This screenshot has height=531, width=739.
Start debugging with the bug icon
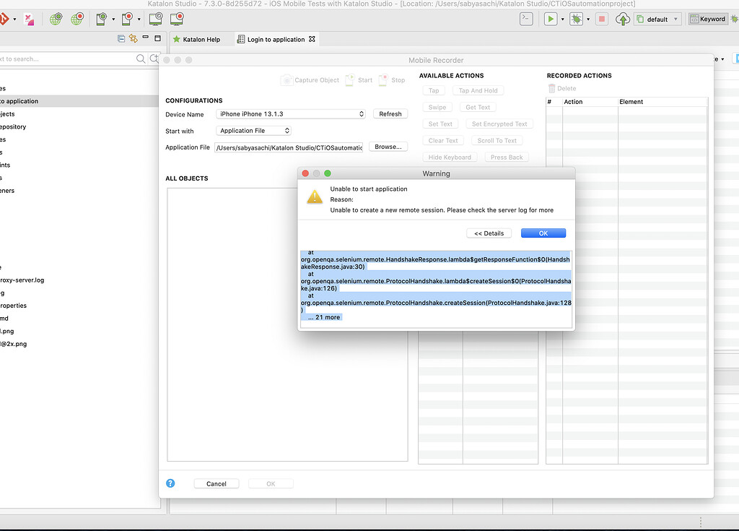coord(577,19)
